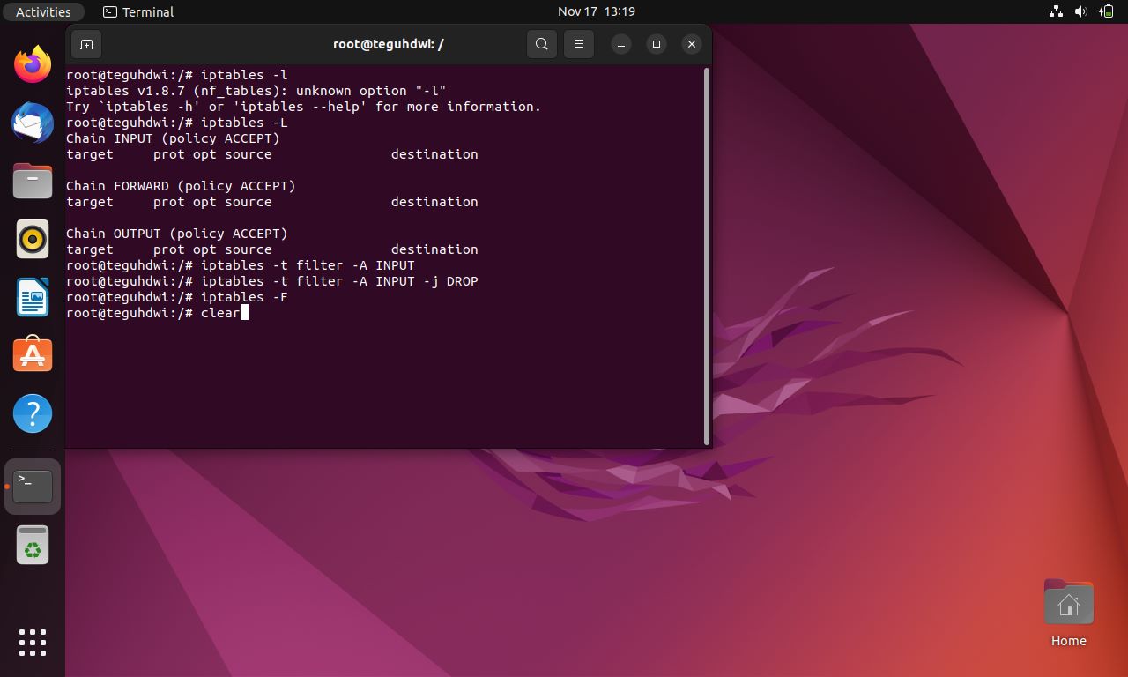Click the "Chain OUTPUT (policy ACCEPT)" line
Screen dimensions: 1128x677
[177, 234]
